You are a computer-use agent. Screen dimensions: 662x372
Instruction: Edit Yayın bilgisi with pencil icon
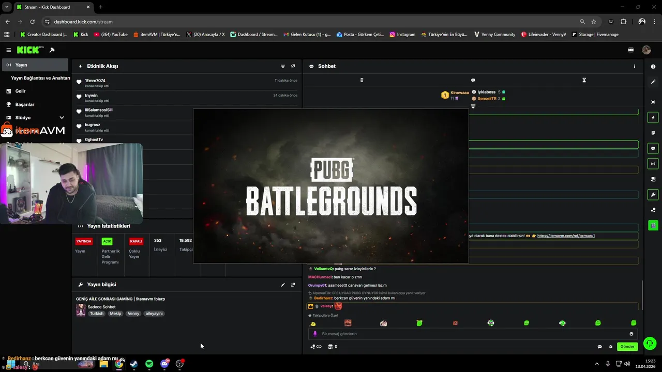283,285
